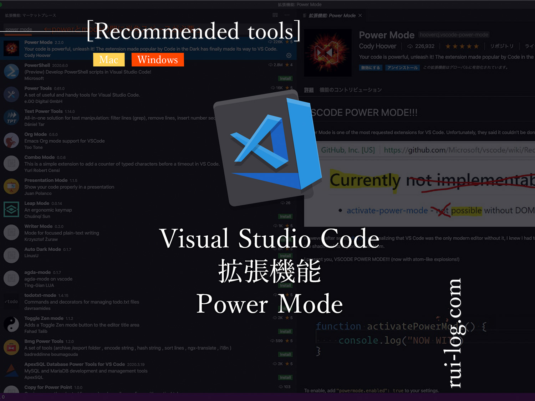Open PowerShell extension title in list
535x401 pixels.
[37, 65]
